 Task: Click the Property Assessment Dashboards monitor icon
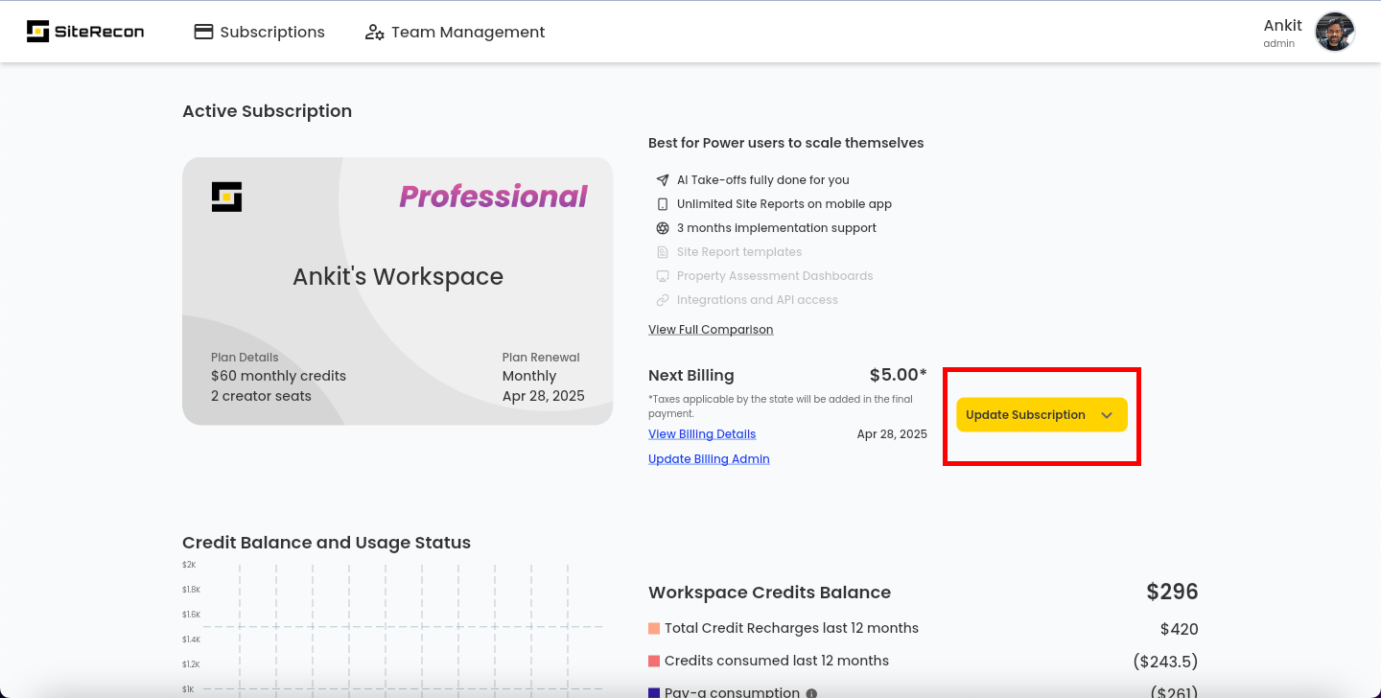[662, 276]
